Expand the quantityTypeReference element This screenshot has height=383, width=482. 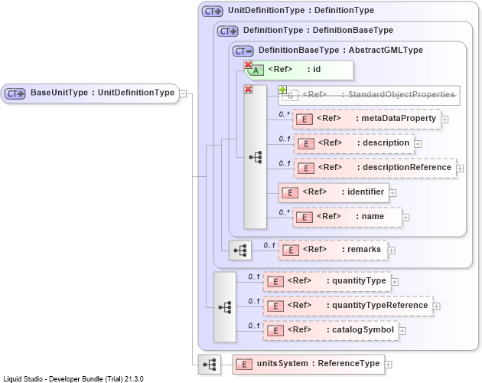pos(437,306)
